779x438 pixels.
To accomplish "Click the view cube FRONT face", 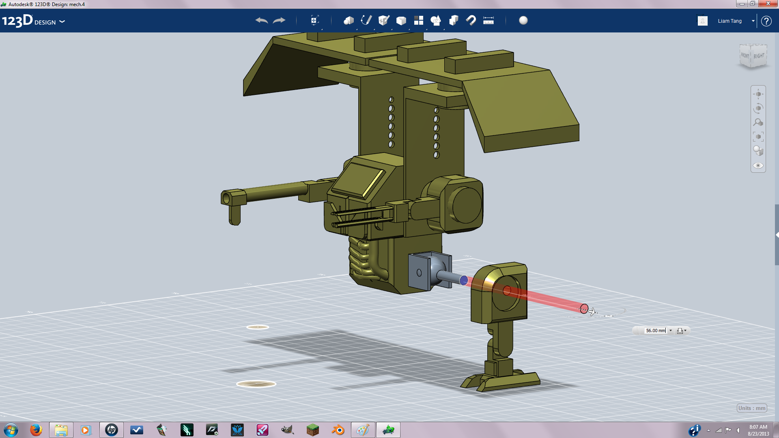I will coord(745,56).
